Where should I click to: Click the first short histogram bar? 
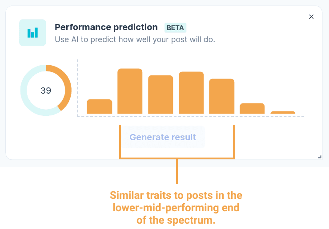99,107
